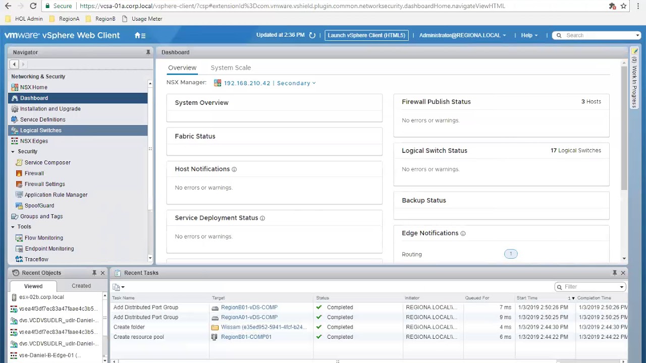Refresh the client using the reload icon
Viewport: 646px width, 363px height.
point(312,35)
